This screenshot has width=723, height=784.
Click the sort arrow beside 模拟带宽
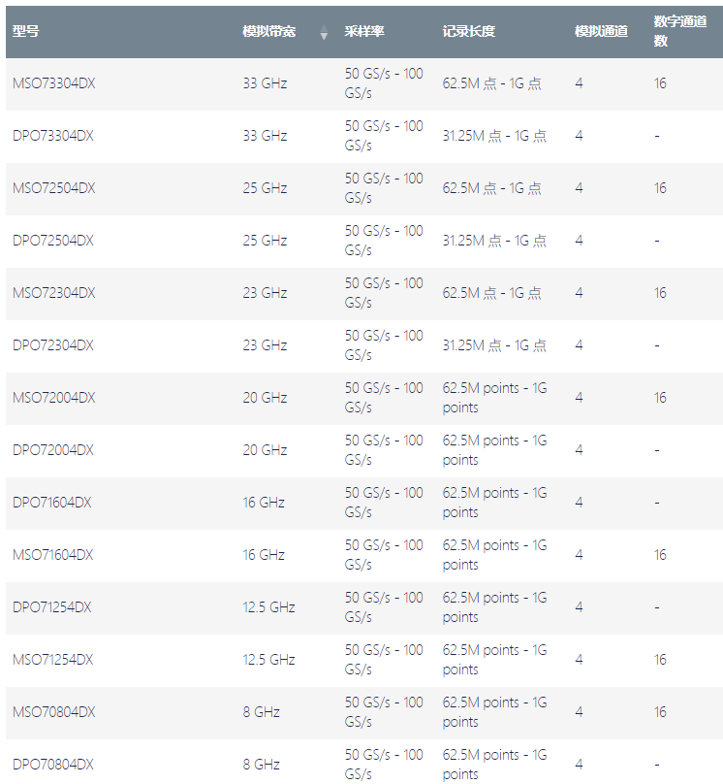[x=324, y=34]
